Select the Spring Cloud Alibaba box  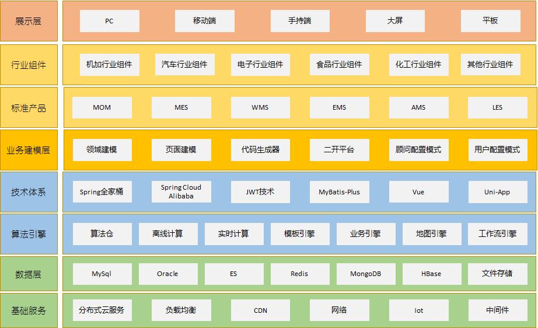point(181,192)
